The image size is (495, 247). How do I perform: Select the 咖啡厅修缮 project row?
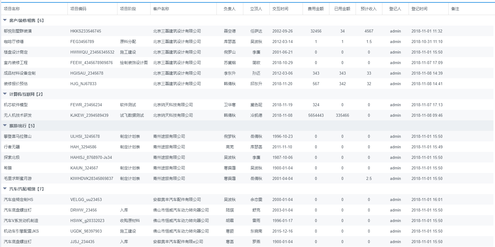247,42
